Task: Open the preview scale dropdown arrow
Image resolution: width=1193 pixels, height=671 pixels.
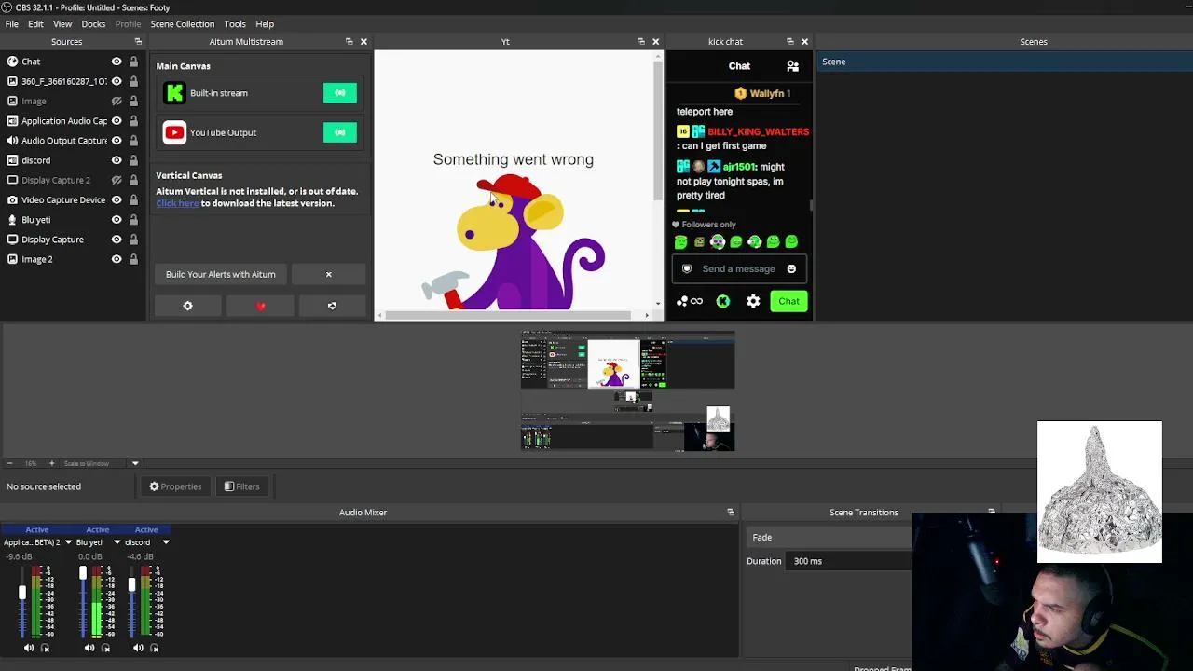Action: (135, 463)
